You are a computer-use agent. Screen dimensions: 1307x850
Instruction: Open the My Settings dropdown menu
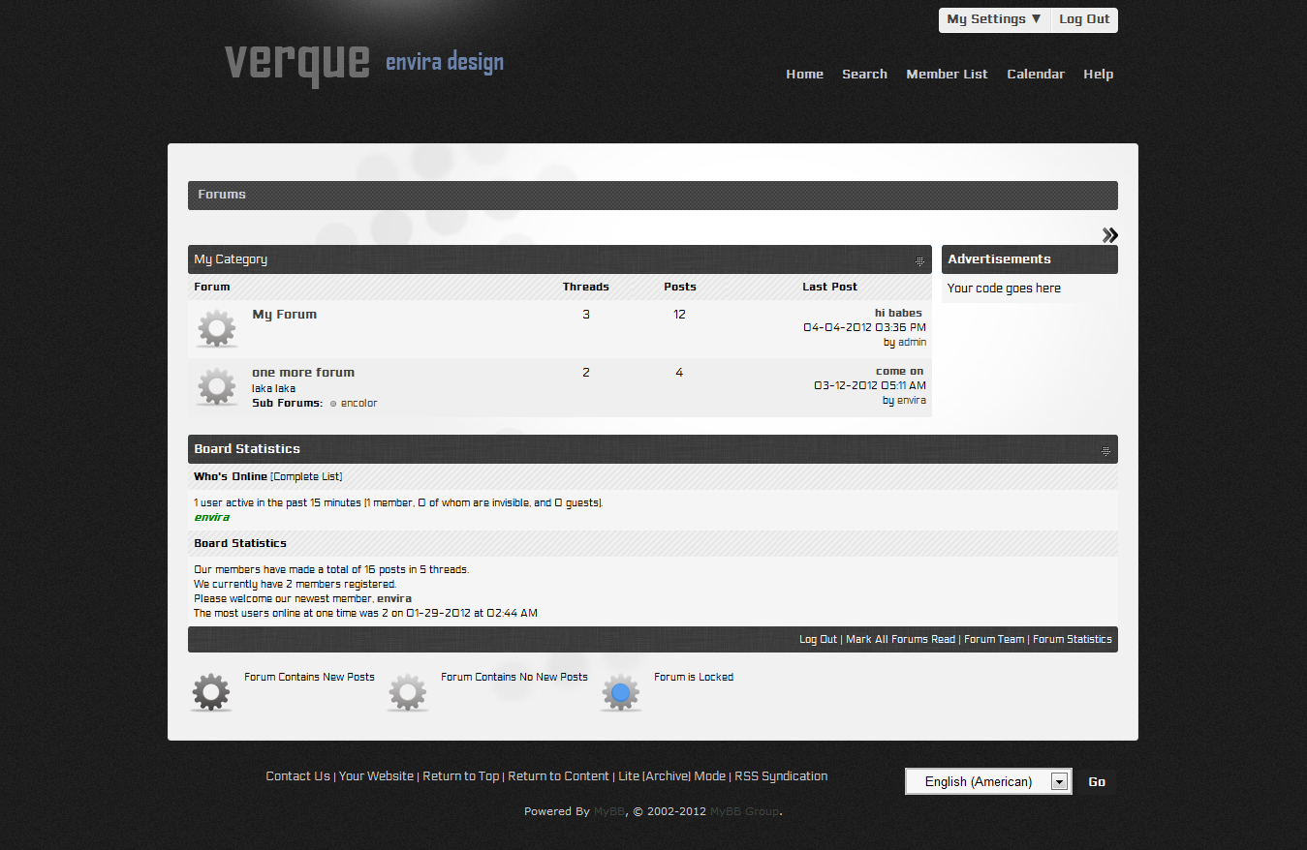point(994,19)
